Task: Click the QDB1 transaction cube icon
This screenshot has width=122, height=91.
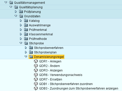Action: point(36,84)
